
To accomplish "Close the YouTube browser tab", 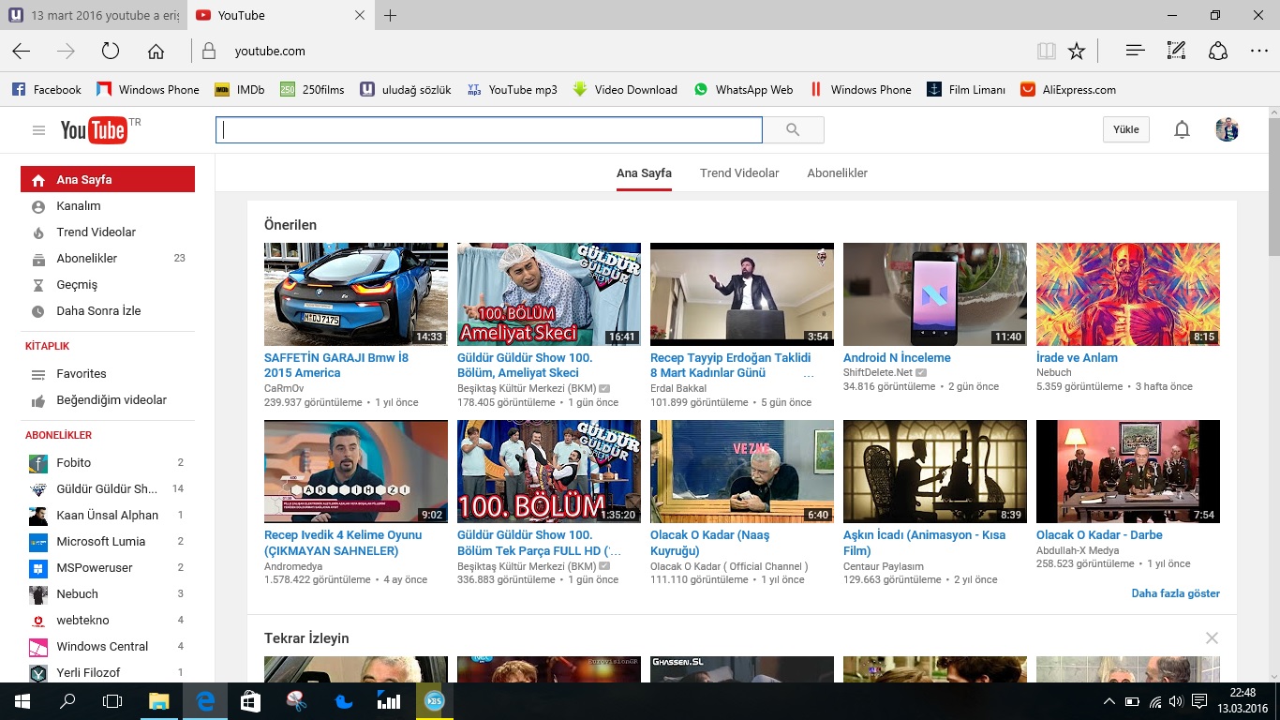I will [x=360, y=15].
